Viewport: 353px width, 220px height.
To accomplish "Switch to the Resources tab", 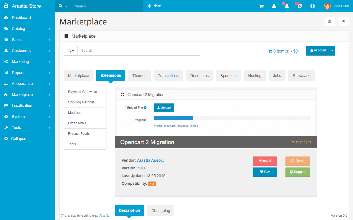I will pos(199,76).
